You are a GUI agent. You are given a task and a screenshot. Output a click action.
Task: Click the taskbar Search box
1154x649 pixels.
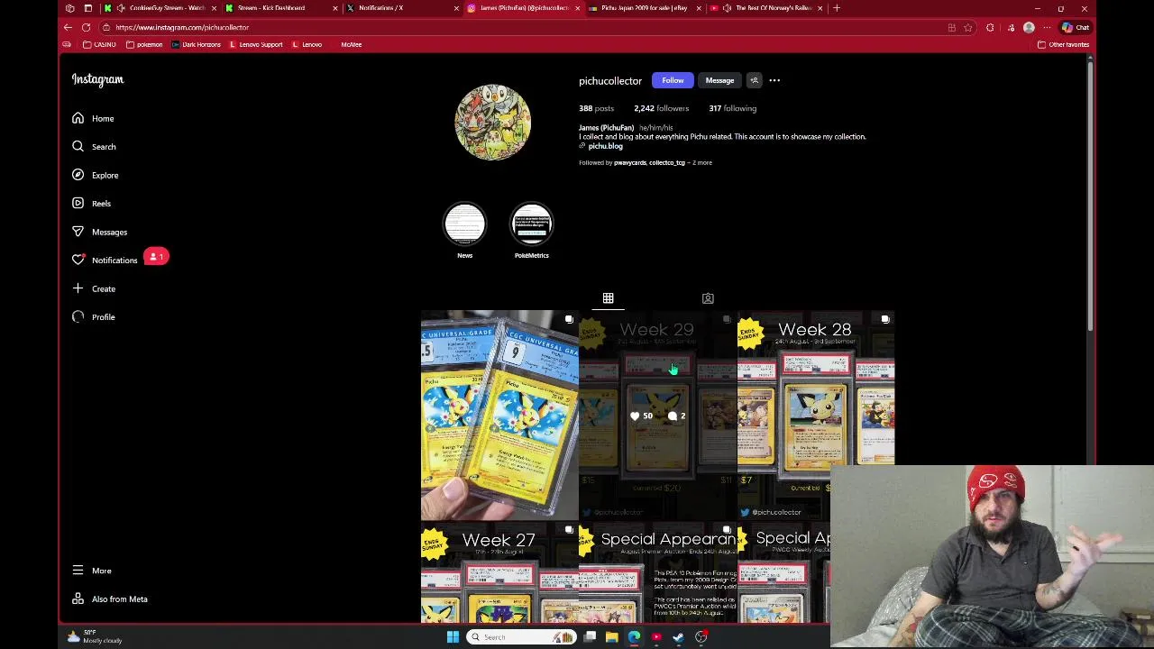pyautogui.click(x=522, y=637)
